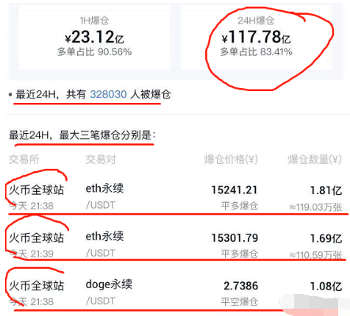Select the eth永续 pair priced 15301.79
Viewport: 350px width, 316px height.
(x=104, y=236)
